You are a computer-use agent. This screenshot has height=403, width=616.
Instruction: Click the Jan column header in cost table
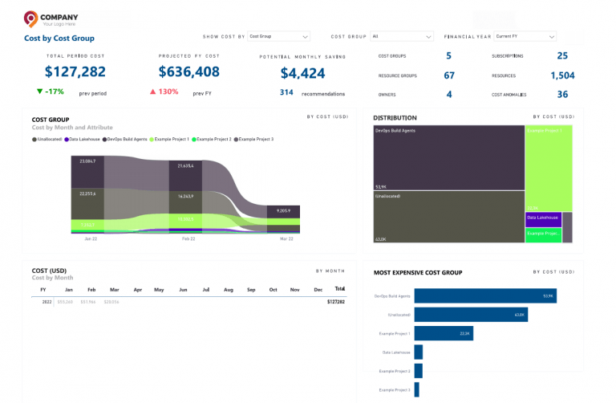coord(69,290)
